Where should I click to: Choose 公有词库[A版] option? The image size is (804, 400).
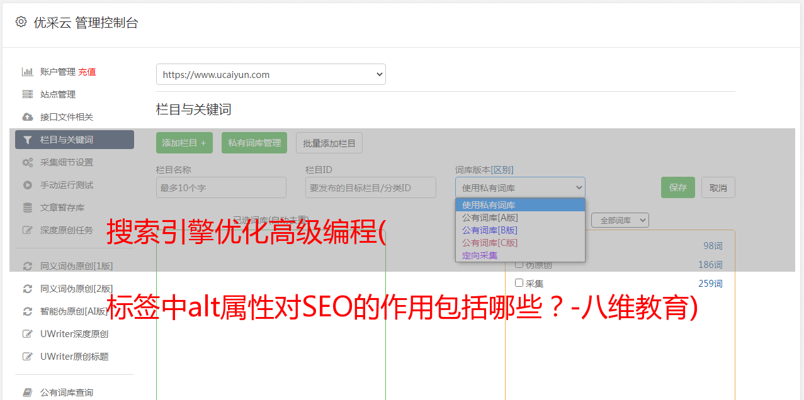coord(520,218)
